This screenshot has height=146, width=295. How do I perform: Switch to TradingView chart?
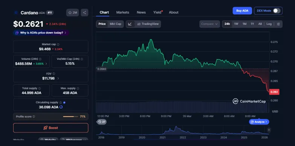pos(148,24)
